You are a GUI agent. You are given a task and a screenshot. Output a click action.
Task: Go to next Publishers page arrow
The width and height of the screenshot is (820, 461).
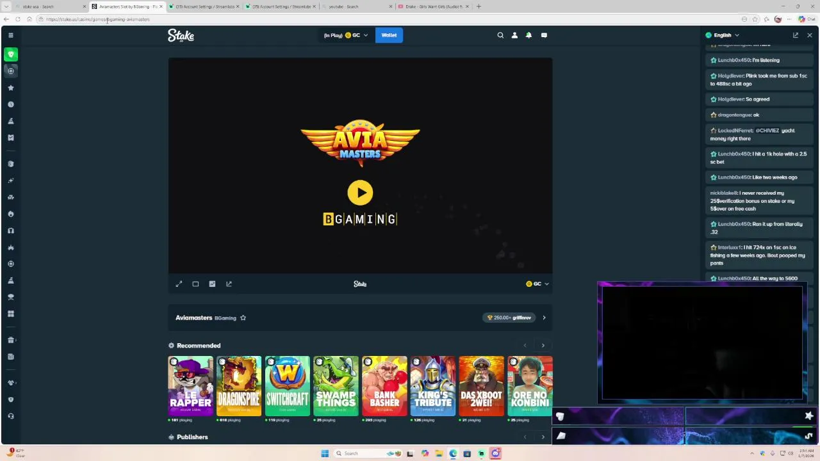[x=543, y=437]
